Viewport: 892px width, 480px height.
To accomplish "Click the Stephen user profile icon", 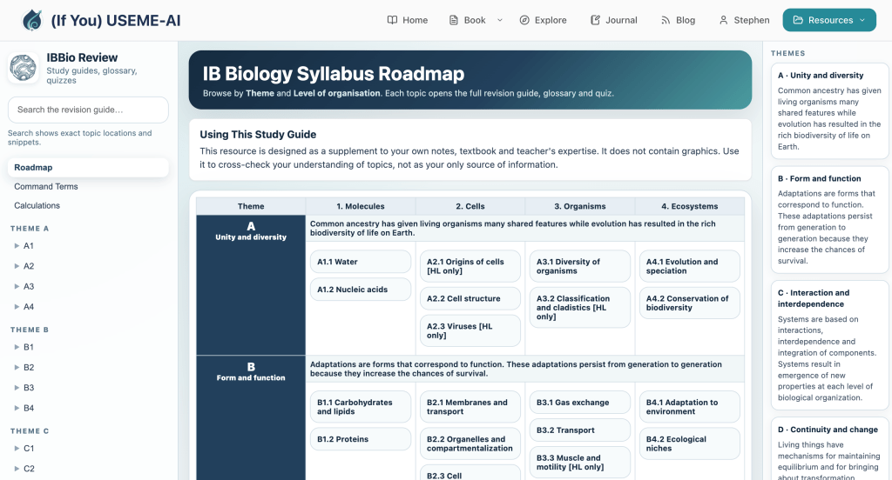I will pyautogui.click(x=723, y=20).
